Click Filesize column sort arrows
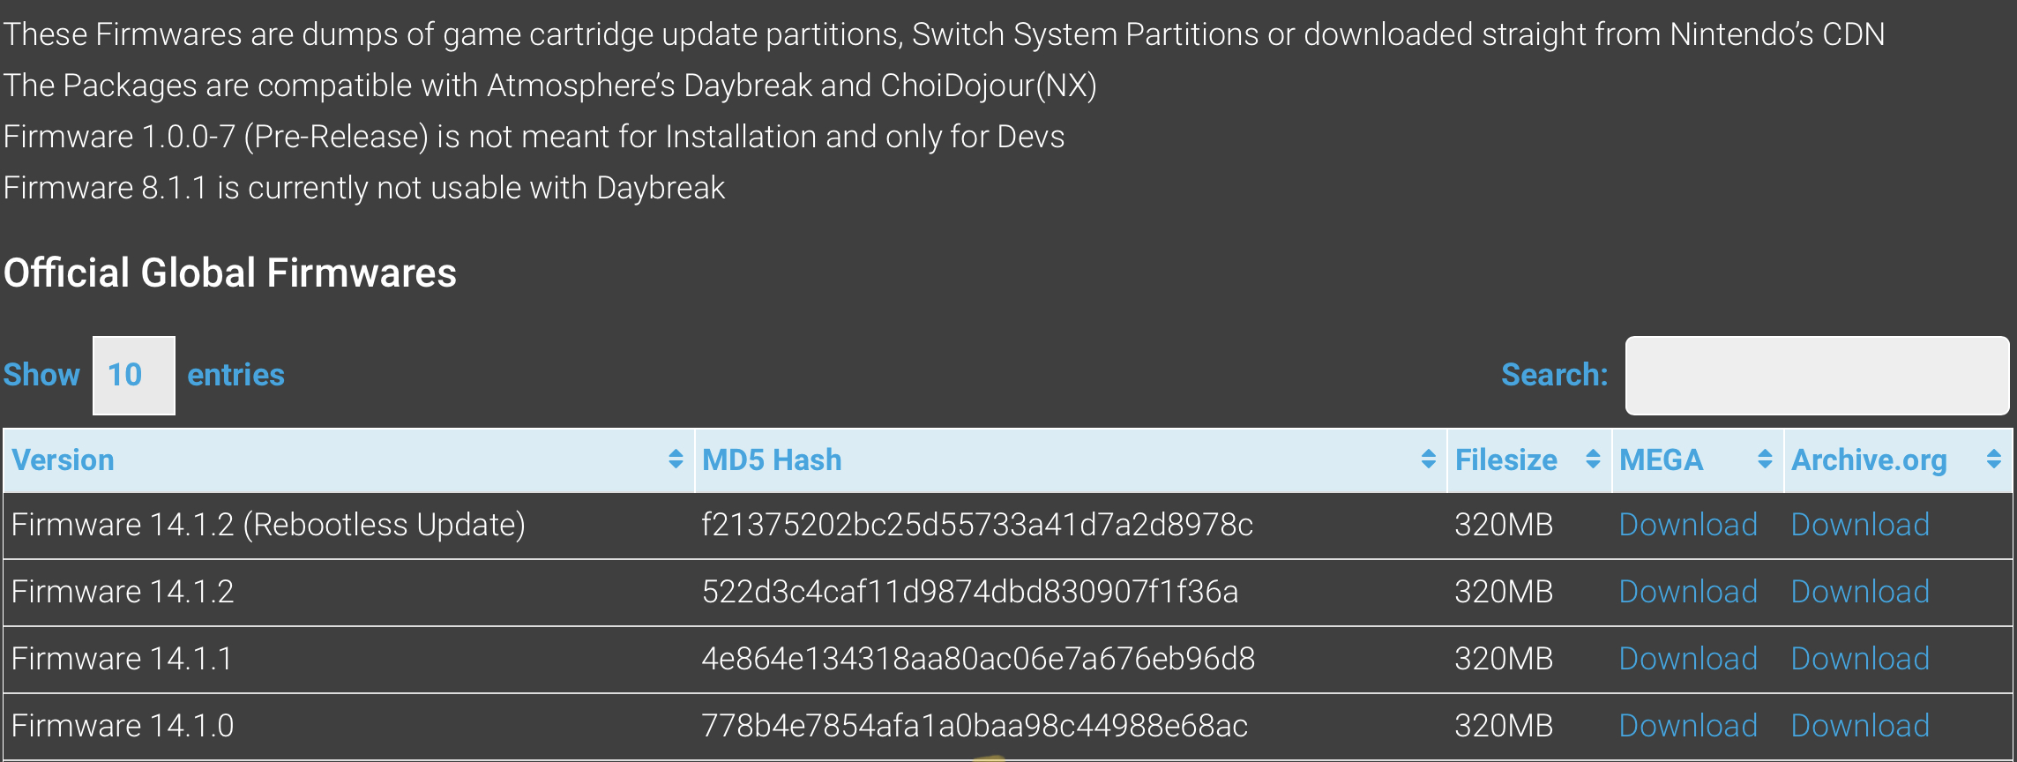 [1593, 459]
